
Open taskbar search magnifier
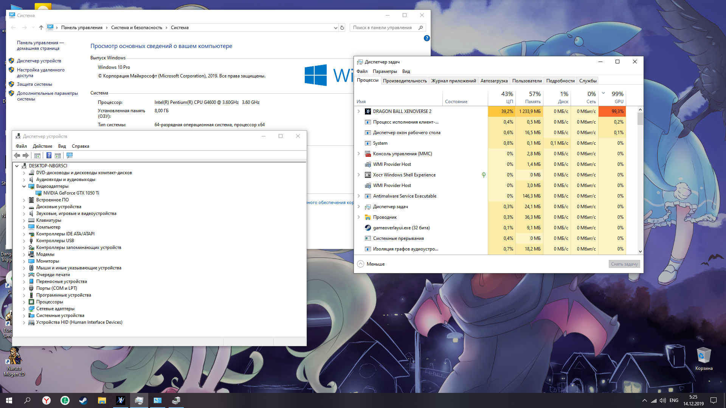tap(27, 400)
